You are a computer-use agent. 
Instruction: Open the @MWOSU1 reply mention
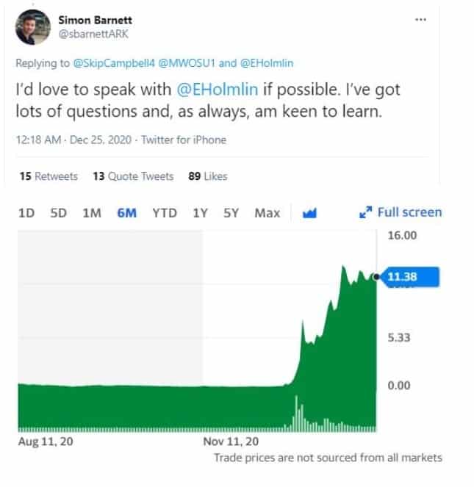187,63
